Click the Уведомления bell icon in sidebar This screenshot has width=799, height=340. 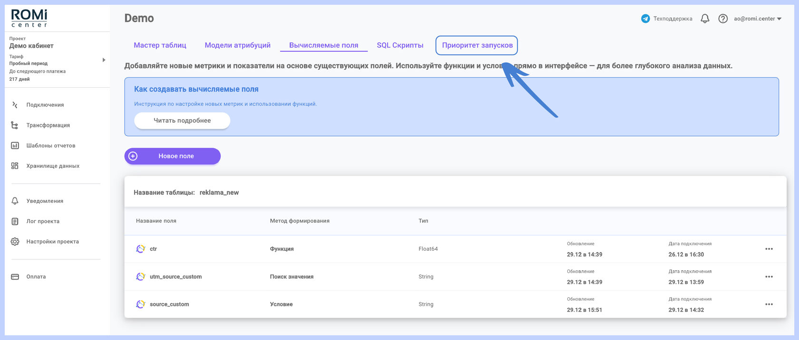(x=15, y=201)
